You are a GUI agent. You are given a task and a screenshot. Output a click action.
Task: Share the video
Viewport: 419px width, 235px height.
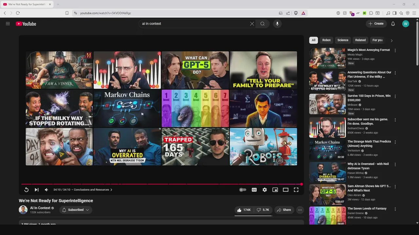(x=284, y=210)
